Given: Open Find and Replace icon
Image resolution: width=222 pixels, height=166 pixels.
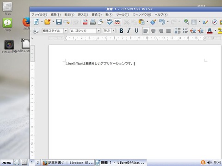Looking at the screenshot, I should 186,22.
